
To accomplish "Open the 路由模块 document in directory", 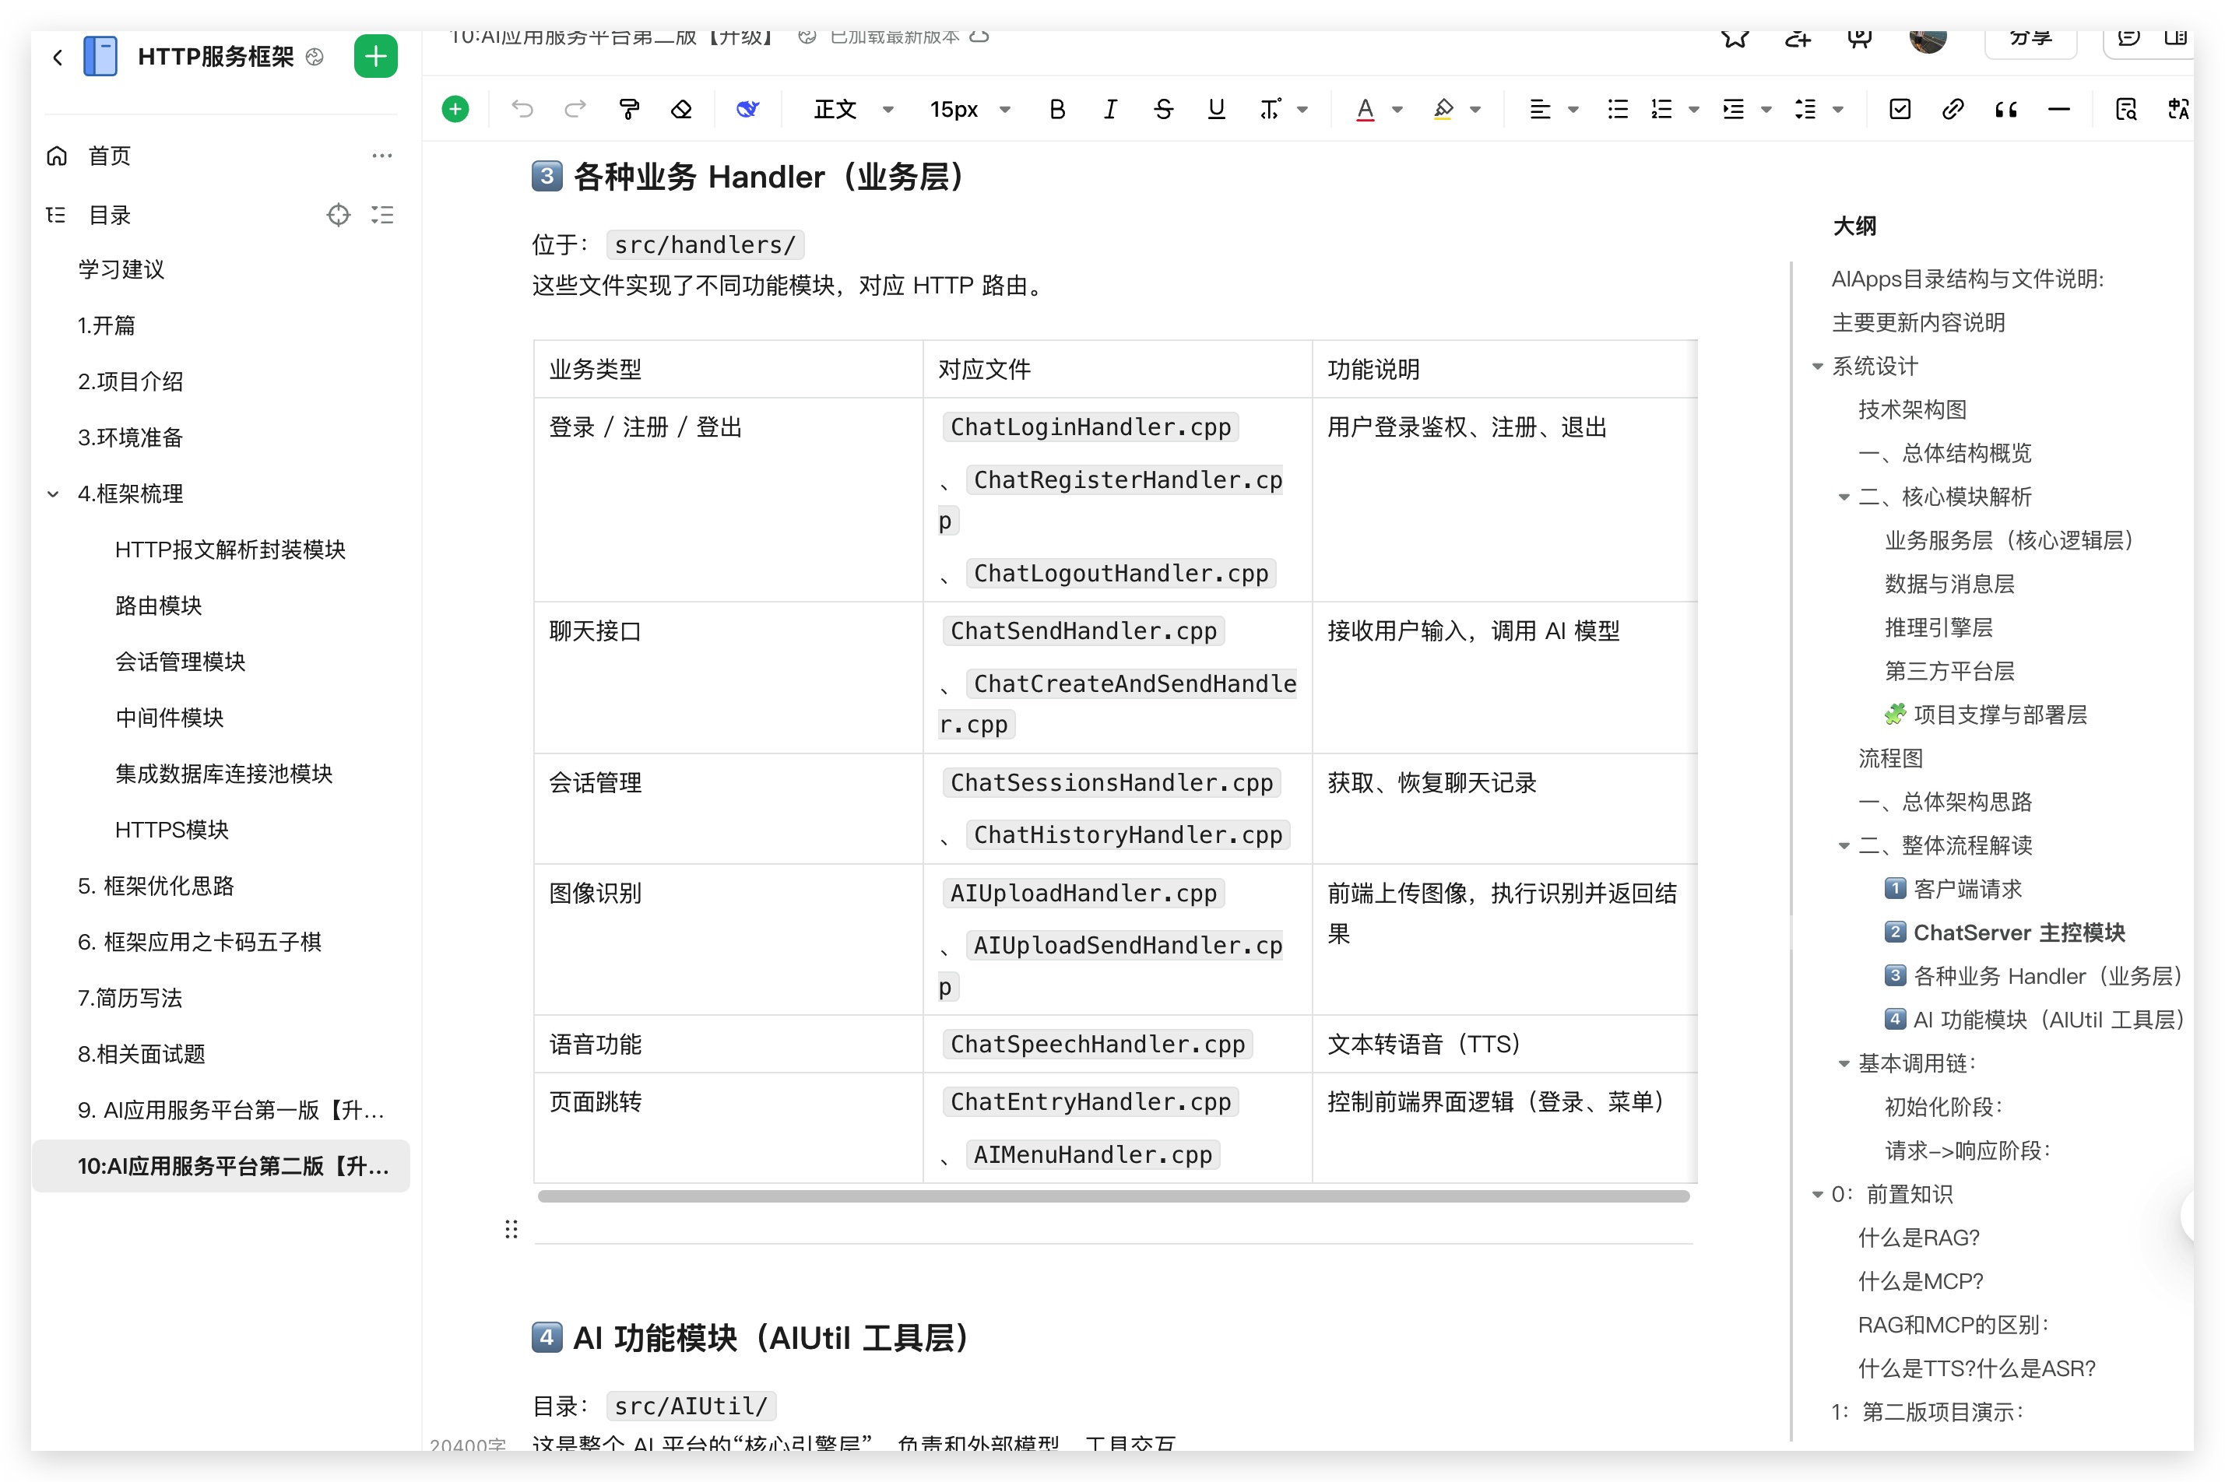I will click(x=159, y=606).
